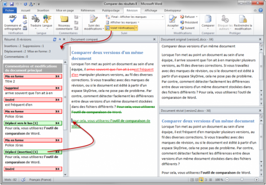Close the Document comparé pane
This screenshot has width=266, height=185.
pyautogui.click(x=154, y=39)
